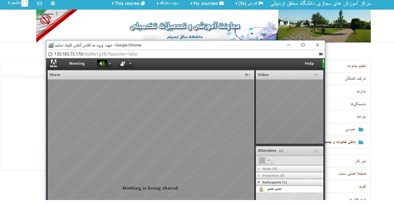This screenshot has height=205, width=394.
Task: Open the speaker options dropdown arrow
Action: click(110, 63)
